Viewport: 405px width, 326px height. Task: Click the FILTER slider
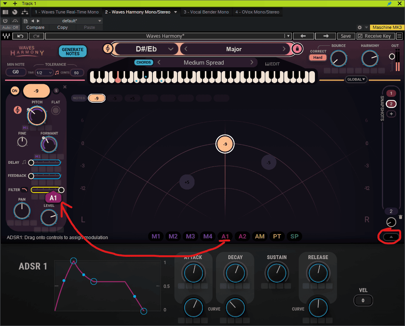(x=47, y=190)
